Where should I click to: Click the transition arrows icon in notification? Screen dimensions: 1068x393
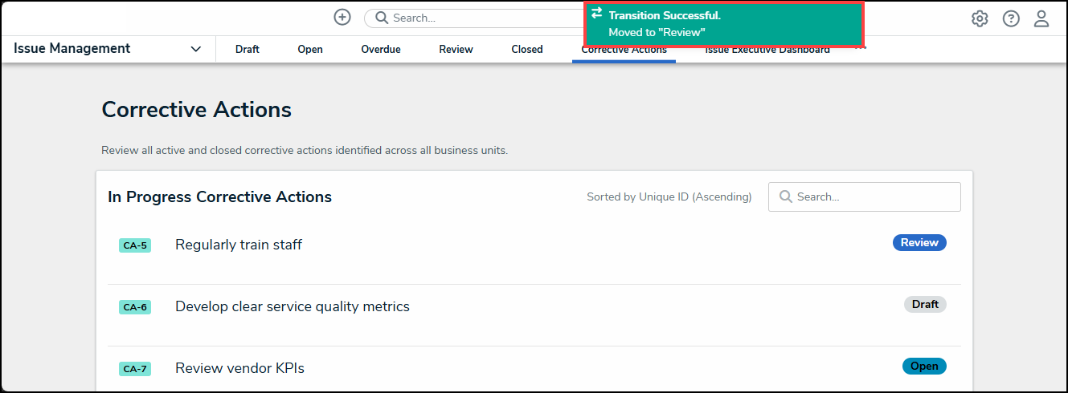[596, 14]
